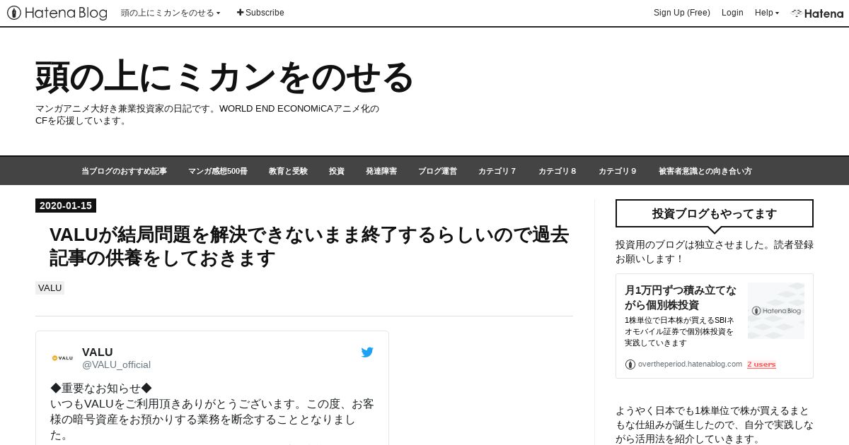849x445 pixels.
Task: Open Sign Up (Free) link
Action: click(681, 13)
